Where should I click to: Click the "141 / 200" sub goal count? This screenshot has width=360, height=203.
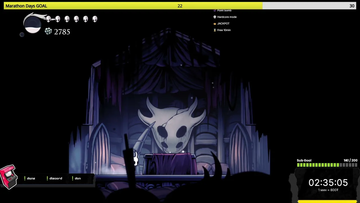pos(350,160)
